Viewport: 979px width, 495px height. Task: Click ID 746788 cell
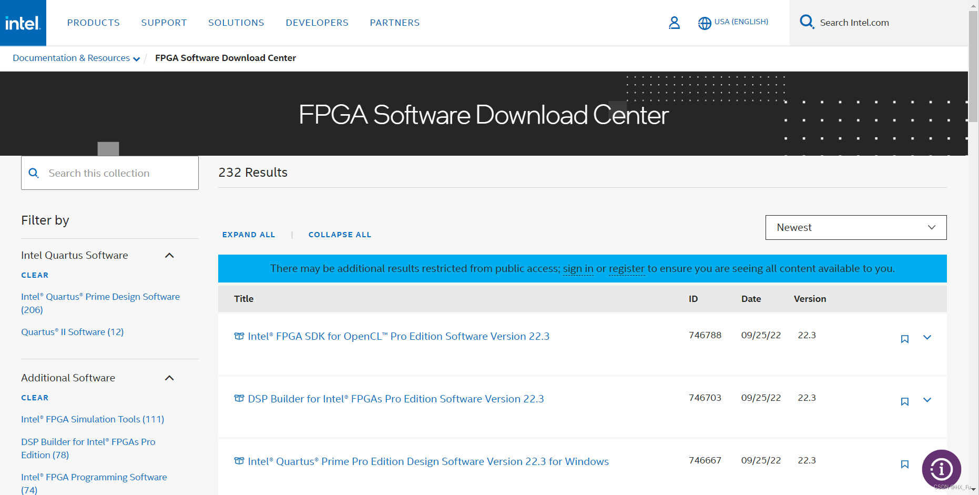tap(705, 335)
